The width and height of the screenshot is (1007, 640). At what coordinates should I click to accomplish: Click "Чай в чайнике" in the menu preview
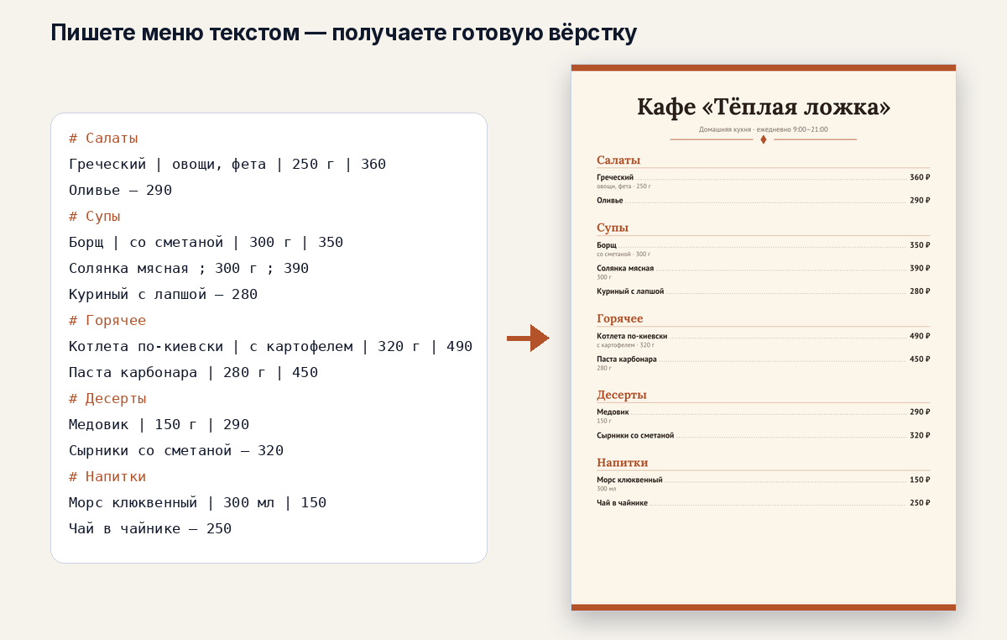pyautogui.click(x=622, y=503)
